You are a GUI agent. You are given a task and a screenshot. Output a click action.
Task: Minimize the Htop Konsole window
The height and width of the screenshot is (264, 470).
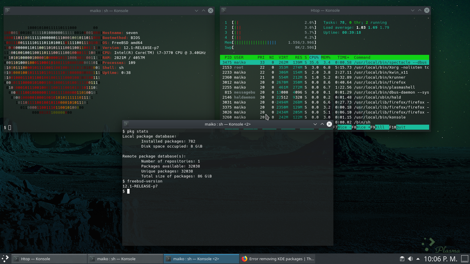pos(413,10)
